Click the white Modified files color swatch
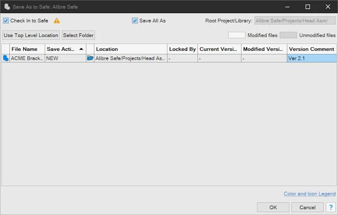Screen dimensions: 338x215 point(237,35)
